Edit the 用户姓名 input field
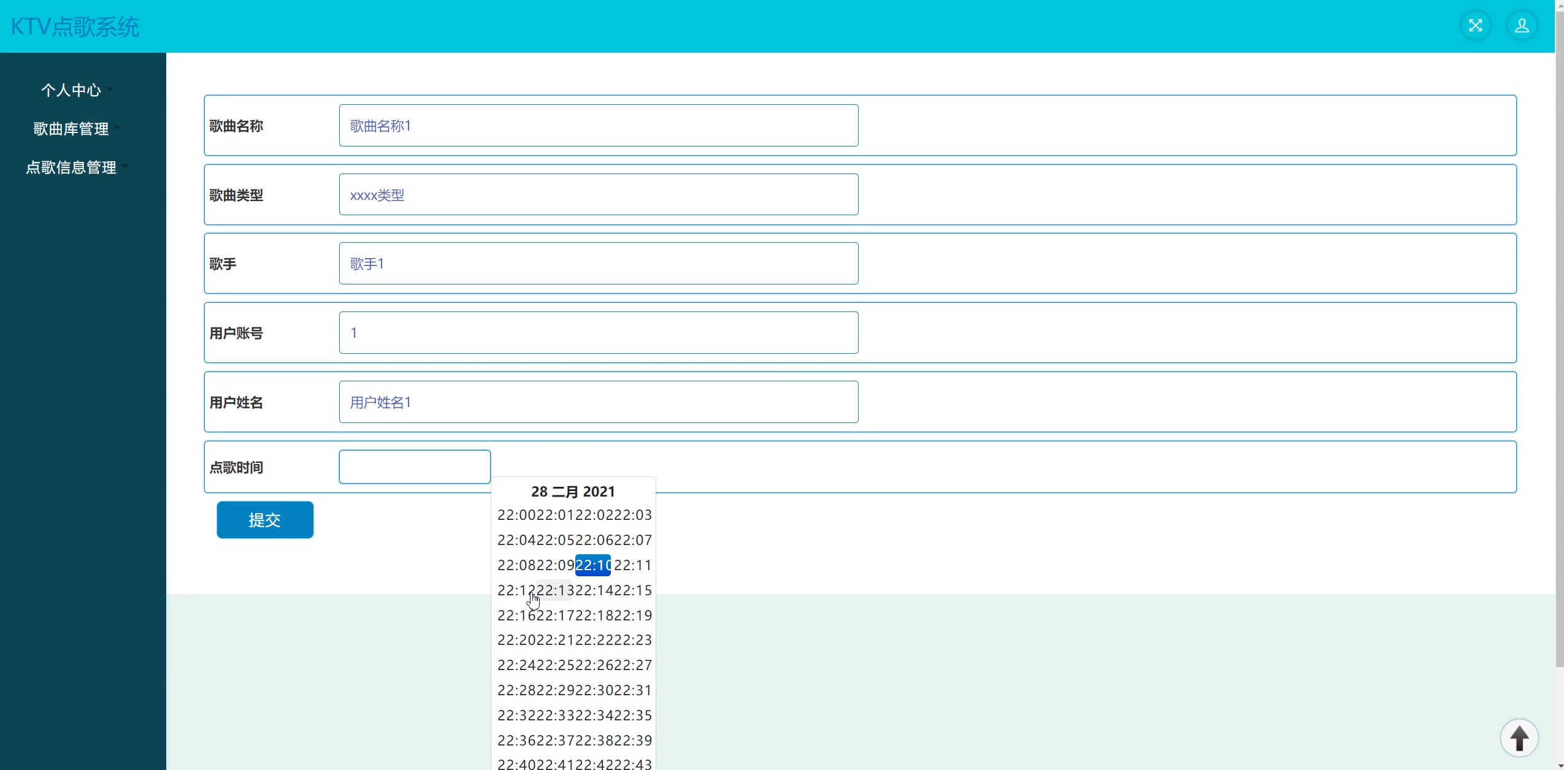Screen dimensions: 1564x770 tap(598, 402)
